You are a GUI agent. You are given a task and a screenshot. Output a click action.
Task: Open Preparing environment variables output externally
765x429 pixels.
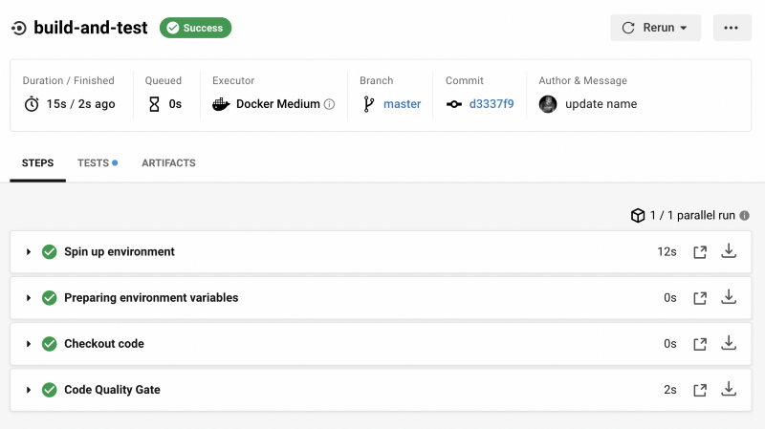pyautogui.click(x=700, y=298)
